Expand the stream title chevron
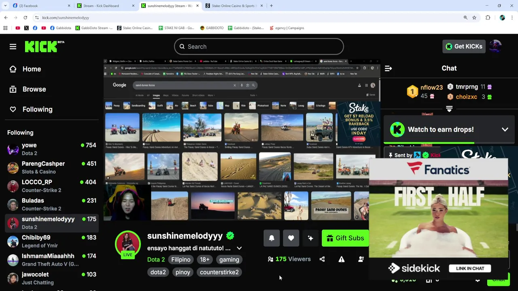This screenshot has height=291, width=518. [x=239, y=248]
